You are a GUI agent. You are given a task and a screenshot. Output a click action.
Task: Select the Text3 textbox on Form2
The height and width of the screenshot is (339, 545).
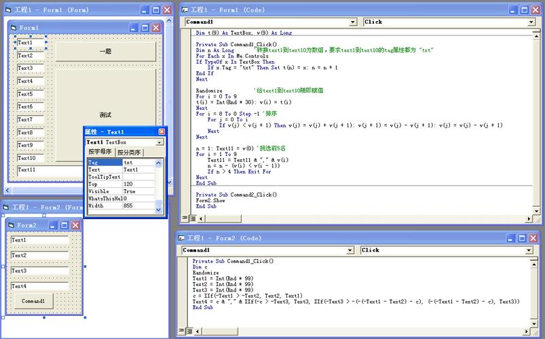39,271
